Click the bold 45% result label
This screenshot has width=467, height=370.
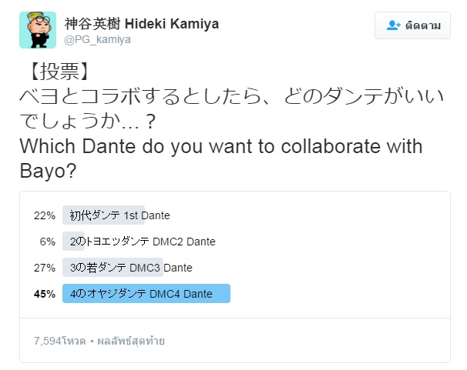coord(45,294)
